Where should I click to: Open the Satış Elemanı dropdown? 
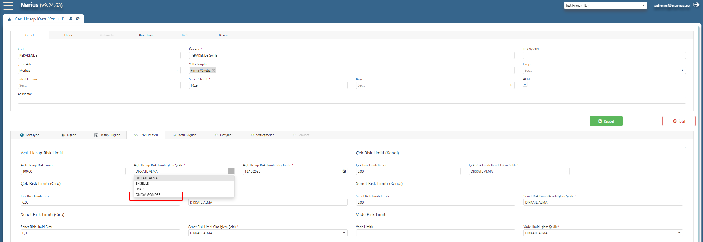[x=99, y=85]
